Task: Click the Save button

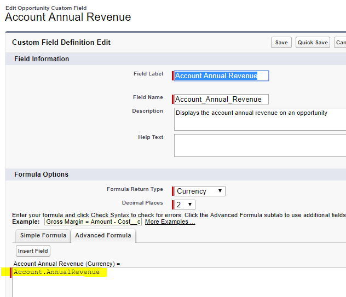Action: coord(281,43)
